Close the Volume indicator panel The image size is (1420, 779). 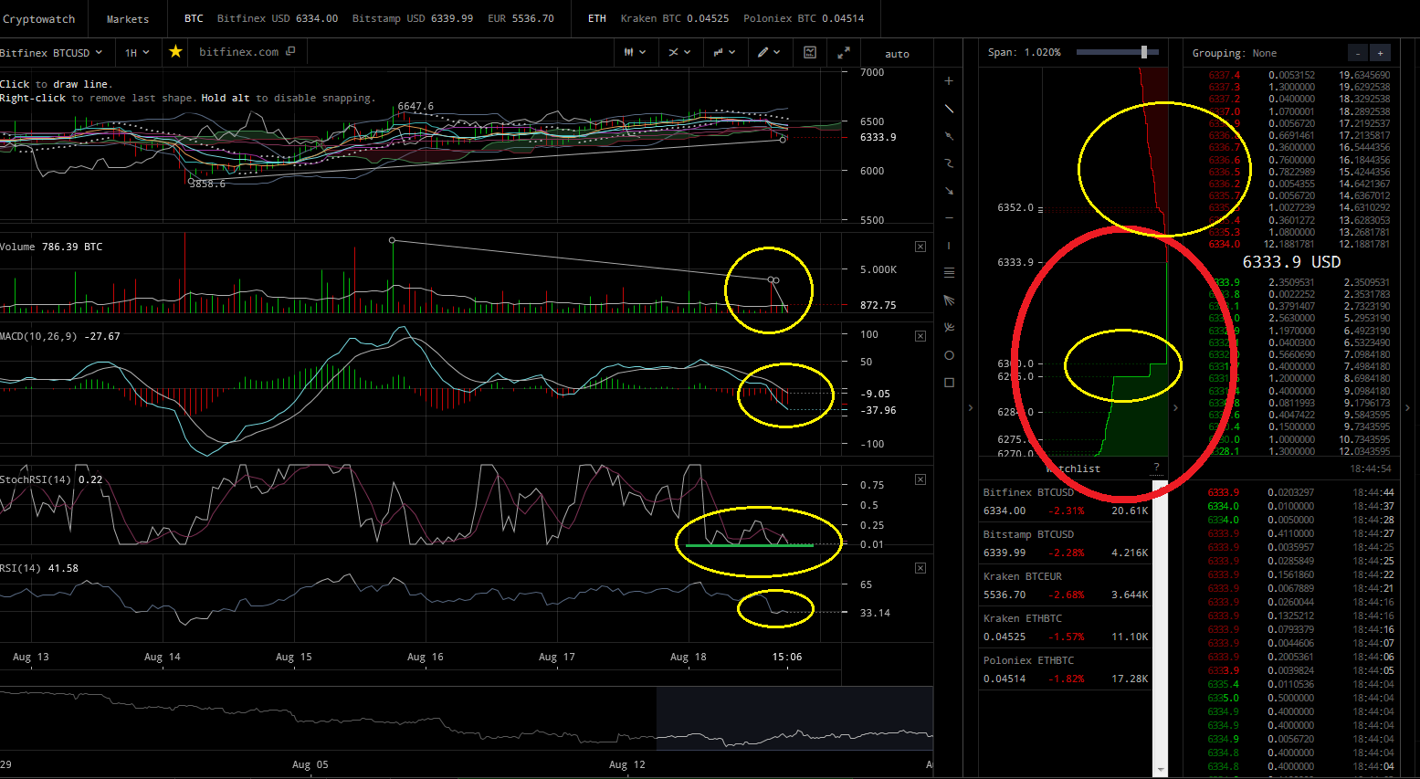(x=920, y=247)
